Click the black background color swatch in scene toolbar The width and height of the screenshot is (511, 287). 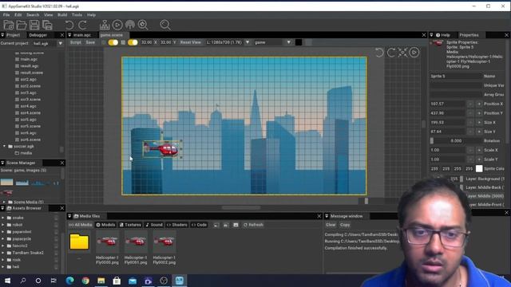tap(299, 42)
